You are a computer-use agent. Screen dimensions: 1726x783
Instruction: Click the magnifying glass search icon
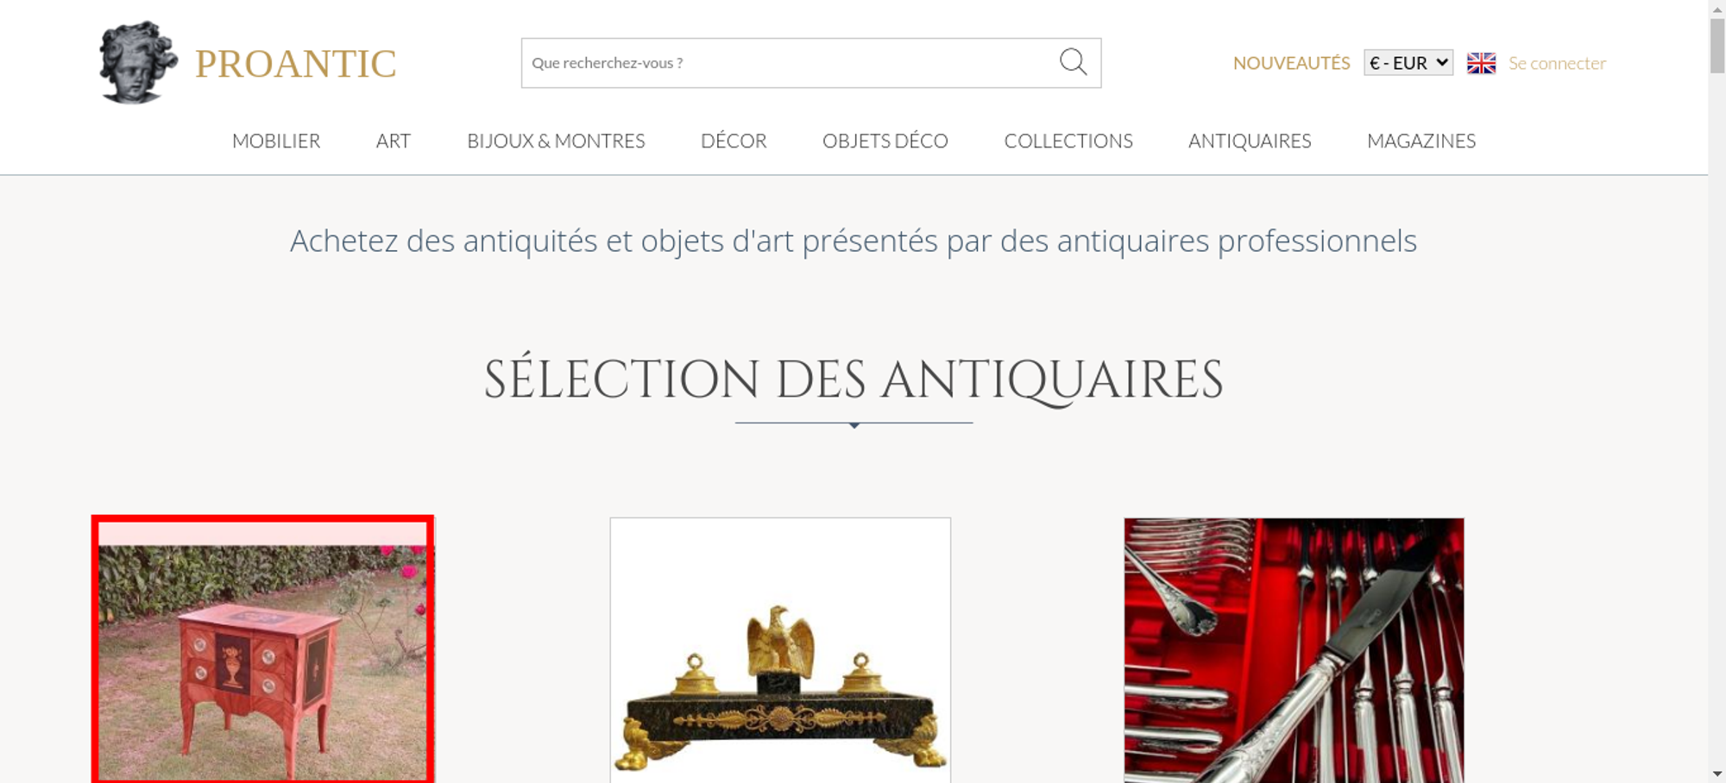(x=1073, y=62)
